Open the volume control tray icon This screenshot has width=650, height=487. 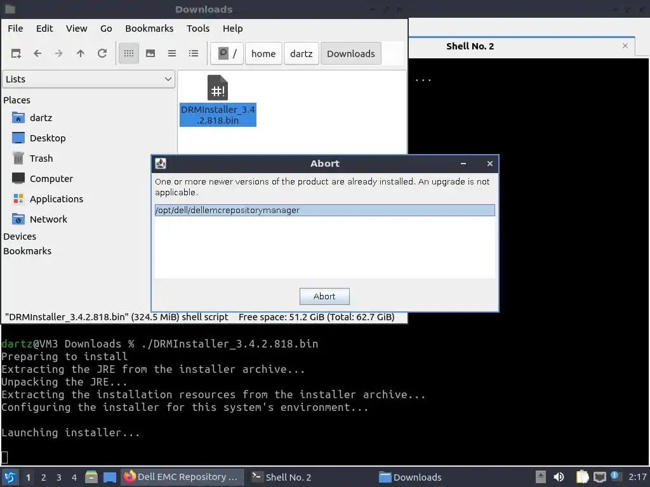coord(559,477)
